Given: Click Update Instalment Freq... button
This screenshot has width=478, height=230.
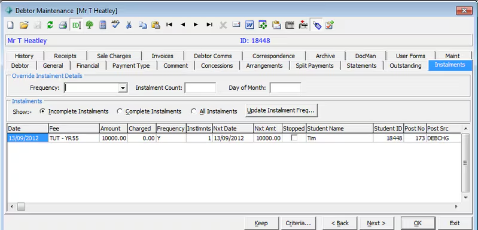Looking at the screenshot, I should (x=281, y=110).
